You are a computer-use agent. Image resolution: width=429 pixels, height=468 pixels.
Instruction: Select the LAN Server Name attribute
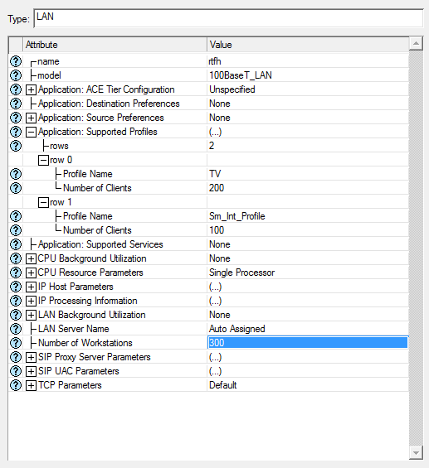pyautogui.click(x=74, y=329)
